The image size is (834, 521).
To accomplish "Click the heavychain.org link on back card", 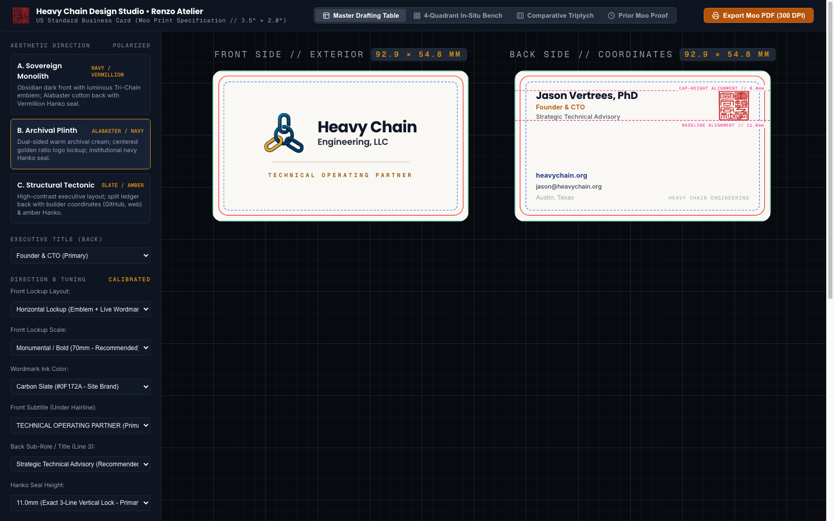I will pos(561,176).
